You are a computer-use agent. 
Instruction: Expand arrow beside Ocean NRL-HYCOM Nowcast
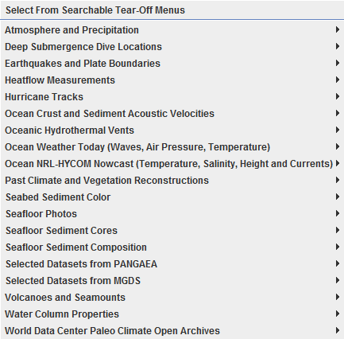click(x=338, y=163)
